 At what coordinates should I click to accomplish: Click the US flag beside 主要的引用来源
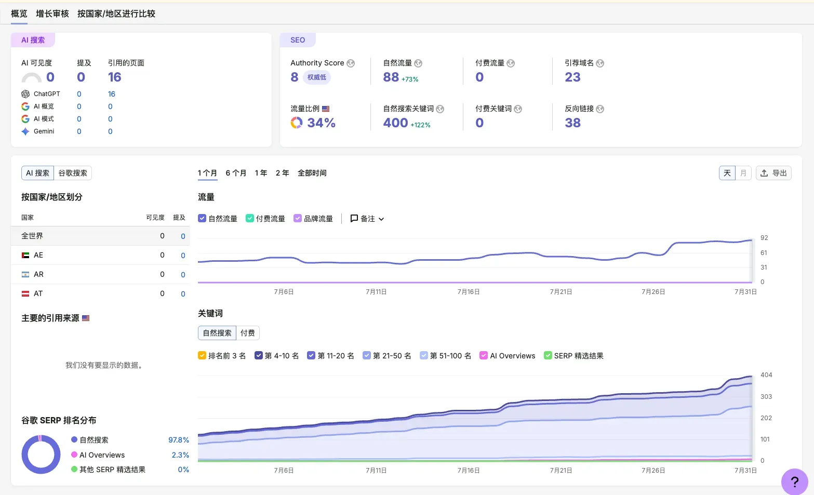(86, 318)
